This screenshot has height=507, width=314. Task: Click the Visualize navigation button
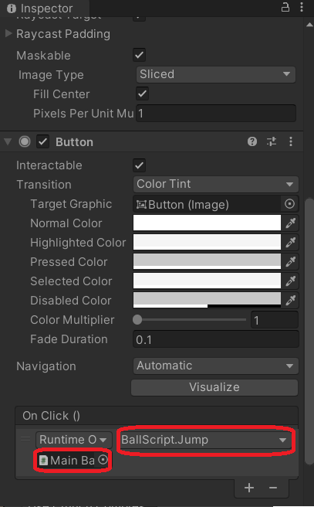(x=214, y=387)
